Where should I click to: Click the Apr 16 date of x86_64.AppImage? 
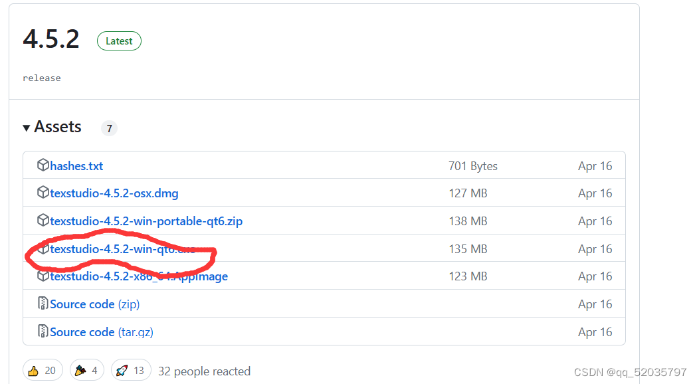click(595, 276)
